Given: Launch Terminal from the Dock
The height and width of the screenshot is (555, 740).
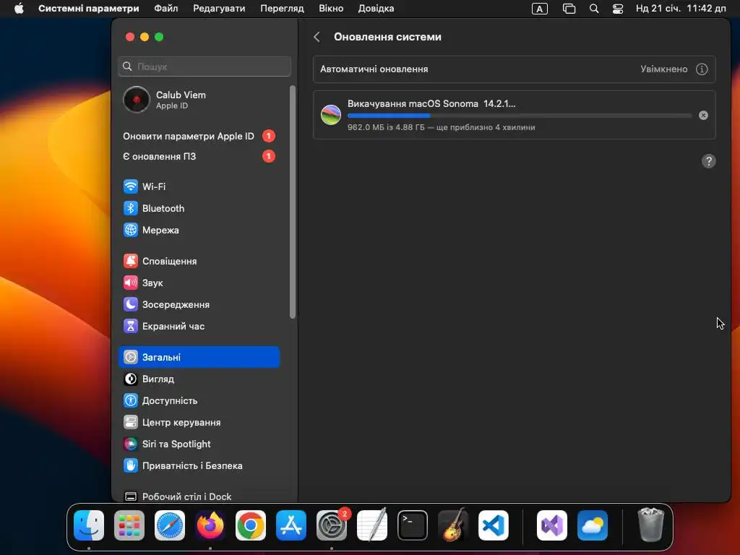Looking at the screenshot, I should click(x=413, y=525).
